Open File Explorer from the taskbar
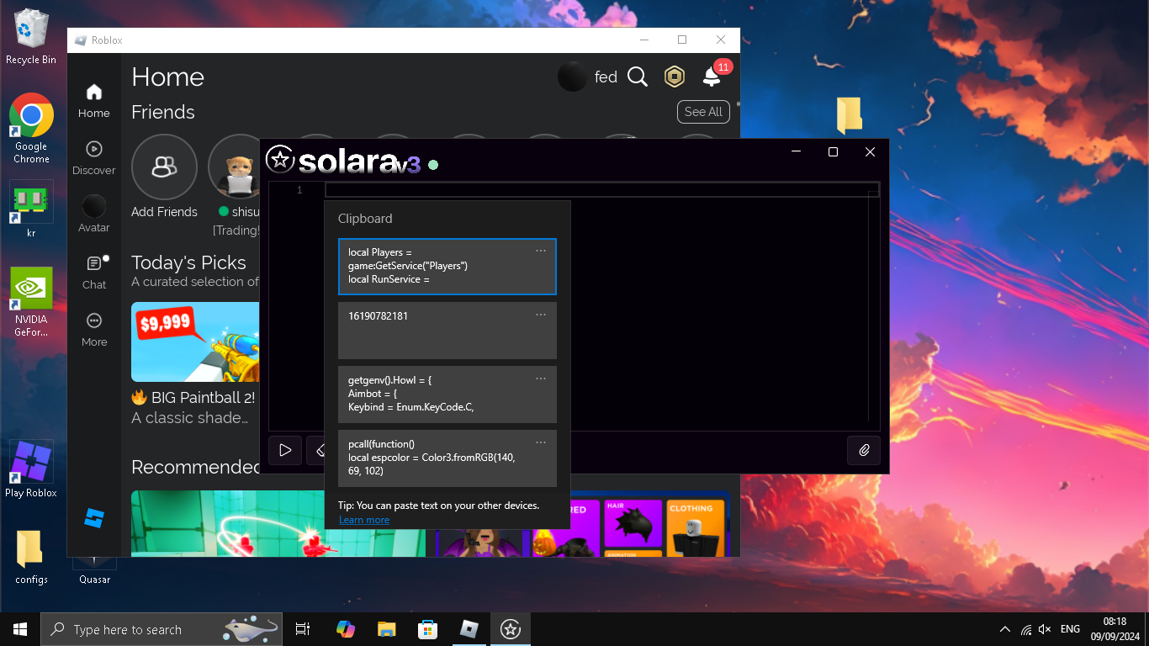This screenshot has width=1149, height=646. click(386, 629)
